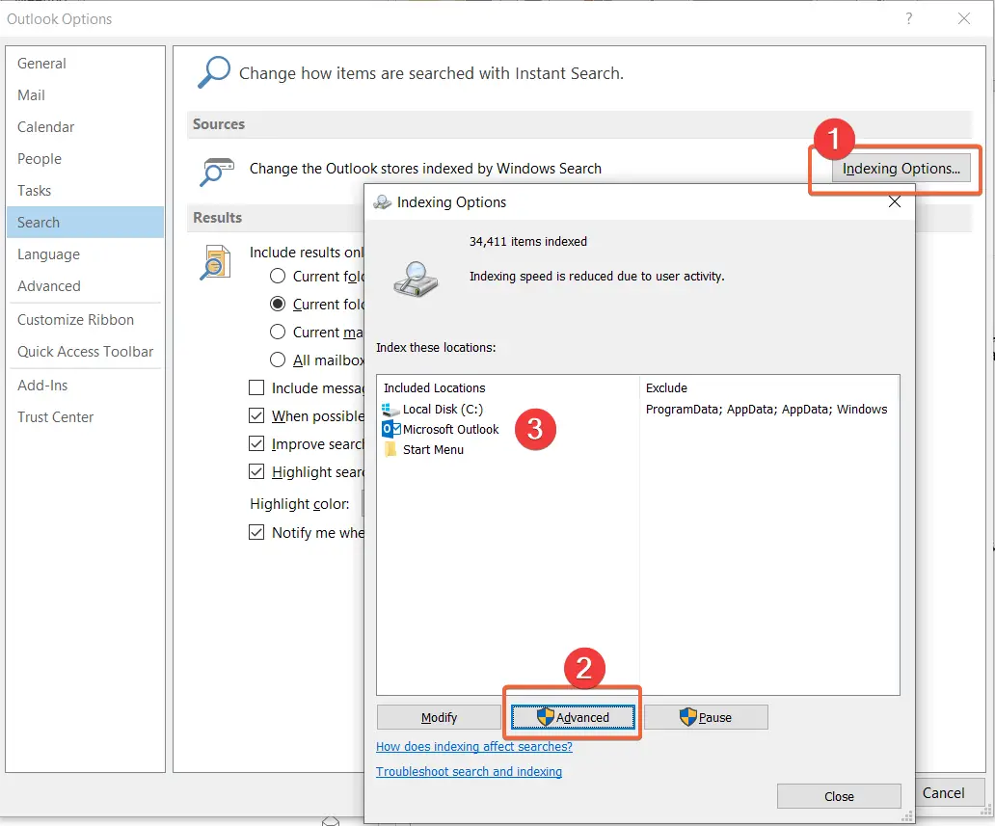Open the Outlook Options help question mark
Viewport: 995px width, 826px height.
coord(908,18)
